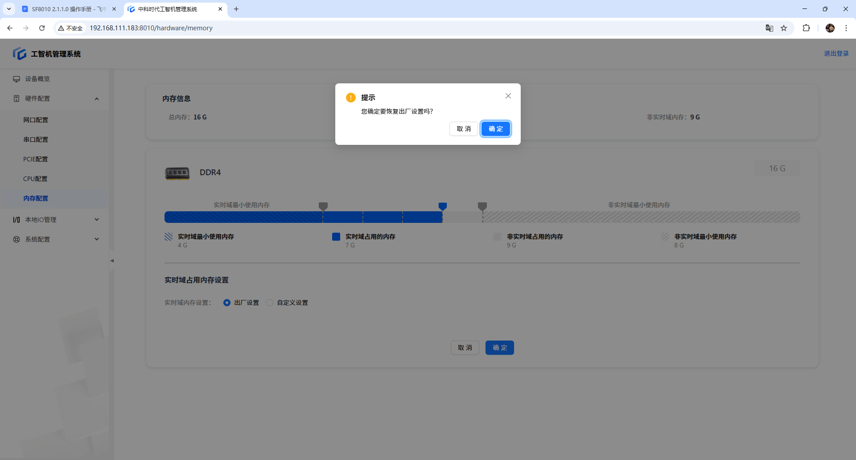Open browser extensions puzzle icon

pyautogui.click(x=806, y=28)
